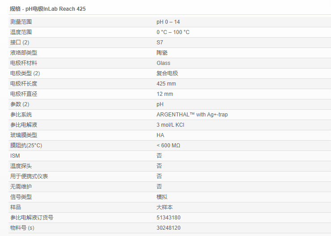Select the 模拟 signal type value

[162, 197]
